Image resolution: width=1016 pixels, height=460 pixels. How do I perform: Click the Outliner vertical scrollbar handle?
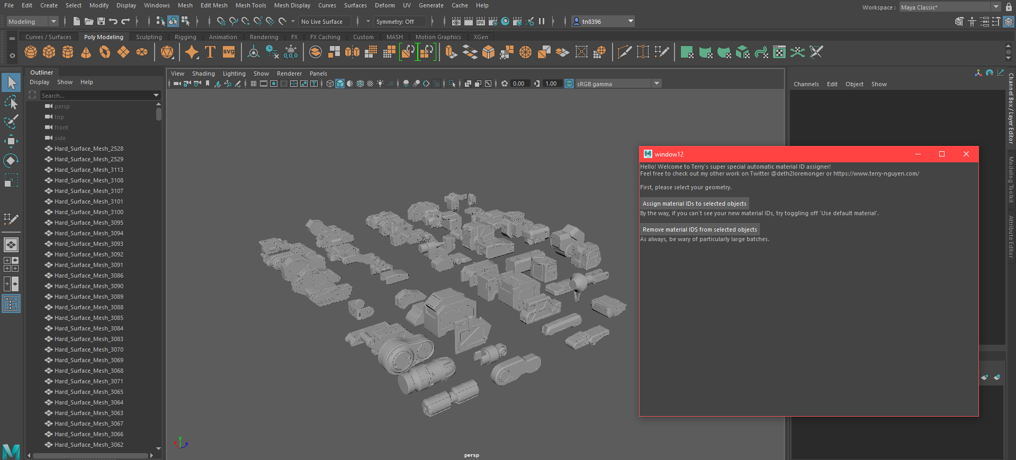coord(159,114)
